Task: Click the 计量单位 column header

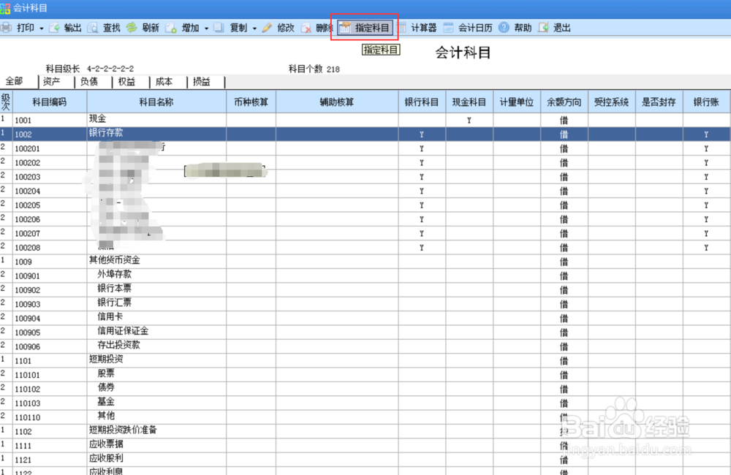Action: click(x=517, y=102)
